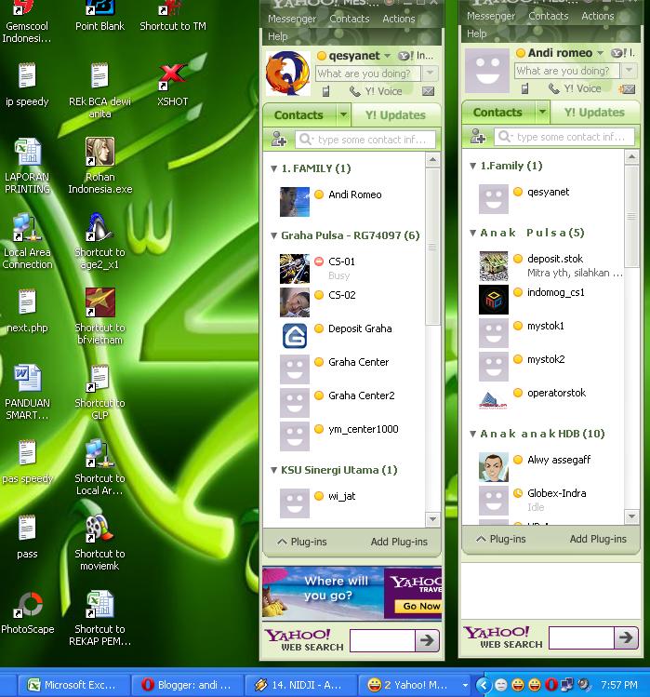This screenshot has height=697, width=650.
Task: Open Actions menu in qesyanet window
Action: [399, 19]
